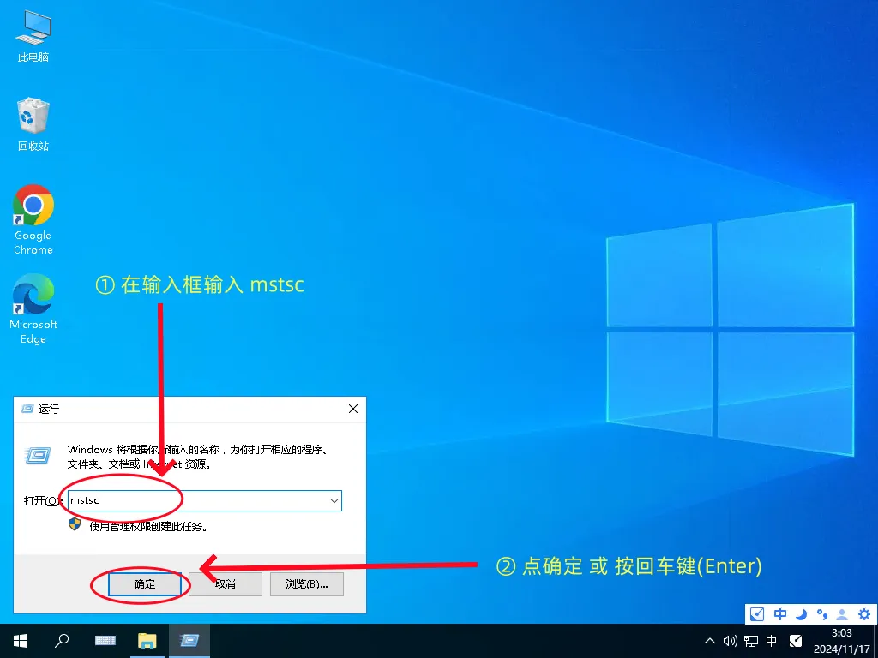The image size is (878, 658).
Task: Show hidden tray icons with the chevron
Action: (710, 641)
